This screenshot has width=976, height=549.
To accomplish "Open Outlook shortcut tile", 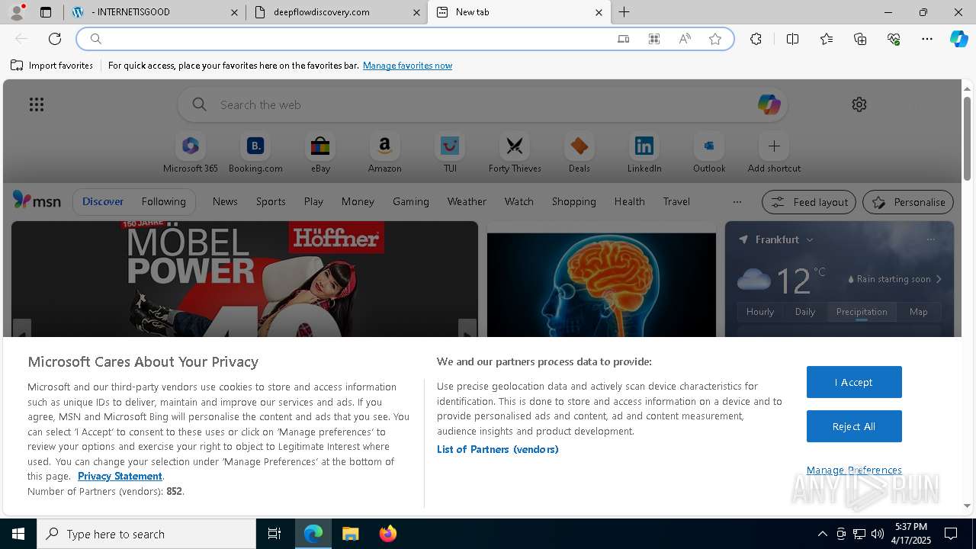I will coord(709,153).
